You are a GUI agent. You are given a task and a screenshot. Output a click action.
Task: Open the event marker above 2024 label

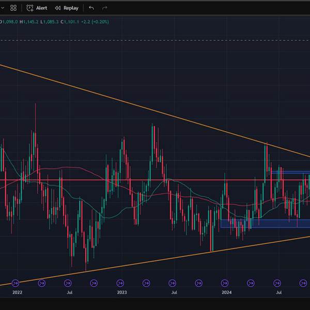pos(225,283)
